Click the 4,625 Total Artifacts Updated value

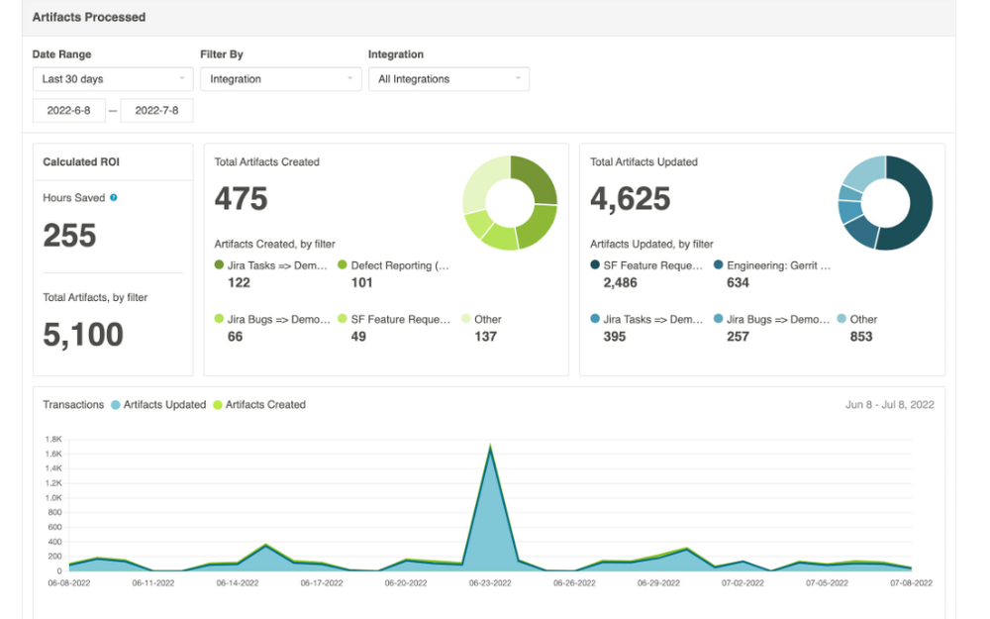coord(631,198)
